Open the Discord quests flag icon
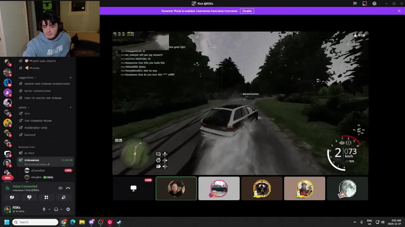This screenshot has height=227, width=405. 355,3
